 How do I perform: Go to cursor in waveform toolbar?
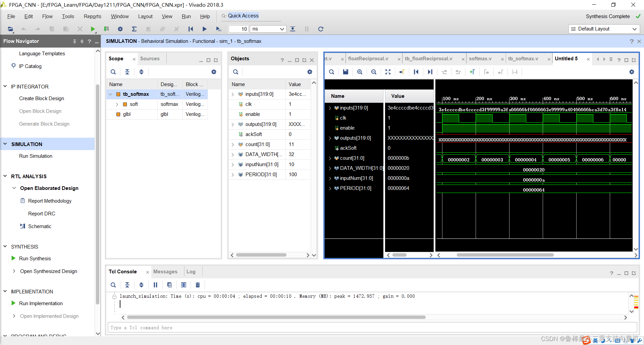(x=402, y=72)
